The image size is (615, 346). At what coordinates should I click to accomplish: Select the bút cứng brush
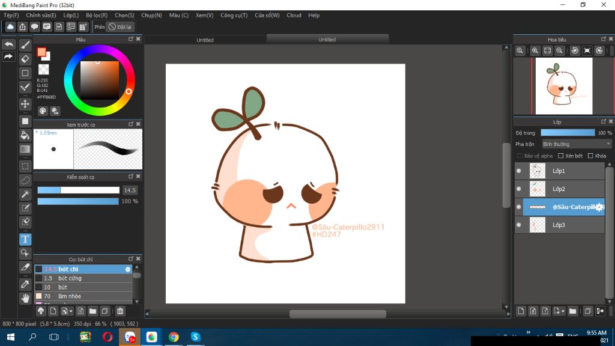83,278
